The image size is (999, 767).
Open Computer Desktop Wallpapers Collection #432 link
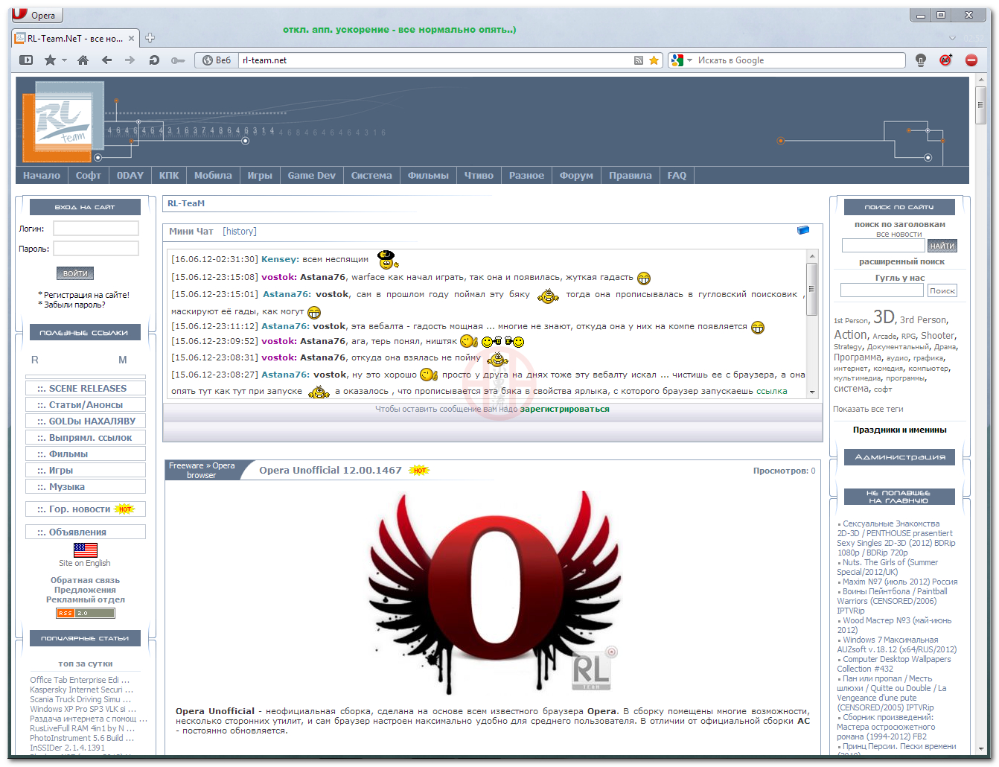[894, 664]
